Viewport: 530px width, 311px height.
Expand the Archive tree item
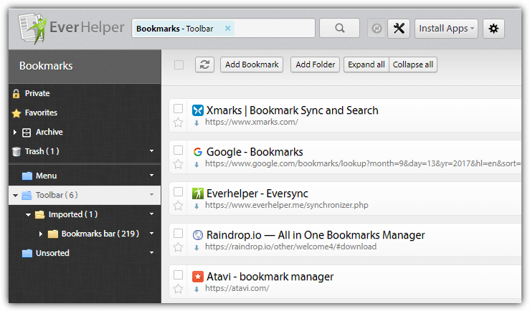coord(15,132)
